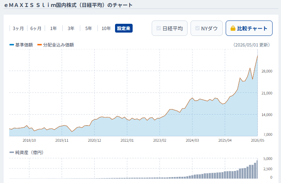Switch chart range to 3年

tap(71, 28)
